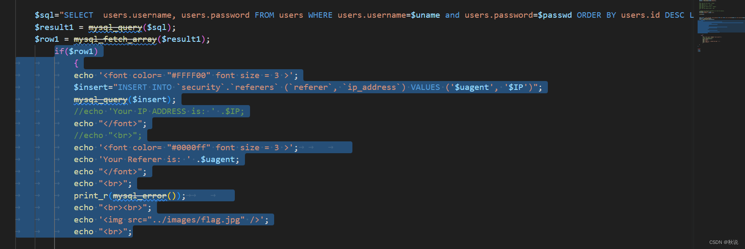
Task: Click the highlighted viewport block in the minimap
Action: pos(721,26)
